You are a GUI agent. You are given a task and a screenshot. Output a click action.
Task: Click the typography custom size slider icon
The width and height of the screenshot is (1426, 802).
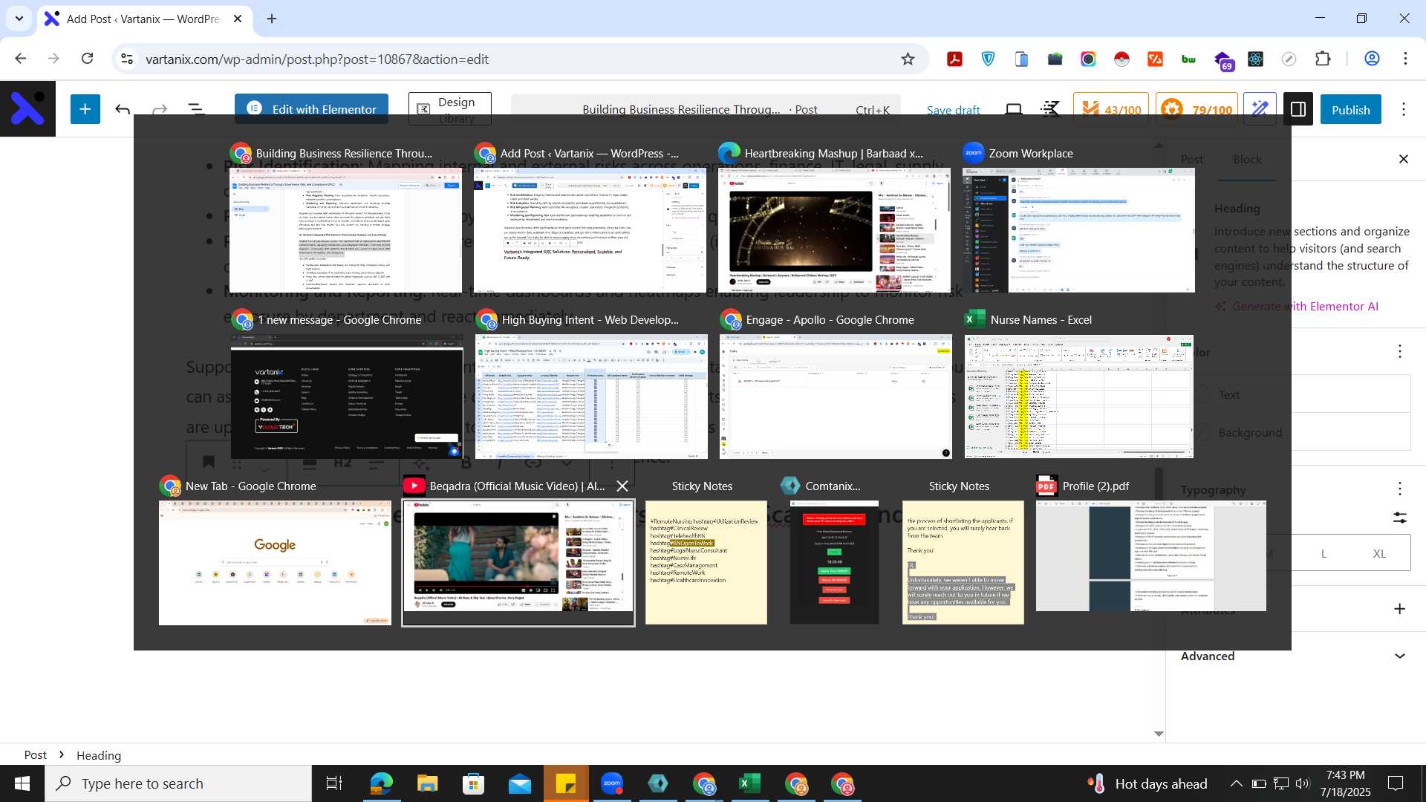pyautogui.click(x=1399, y=518)
